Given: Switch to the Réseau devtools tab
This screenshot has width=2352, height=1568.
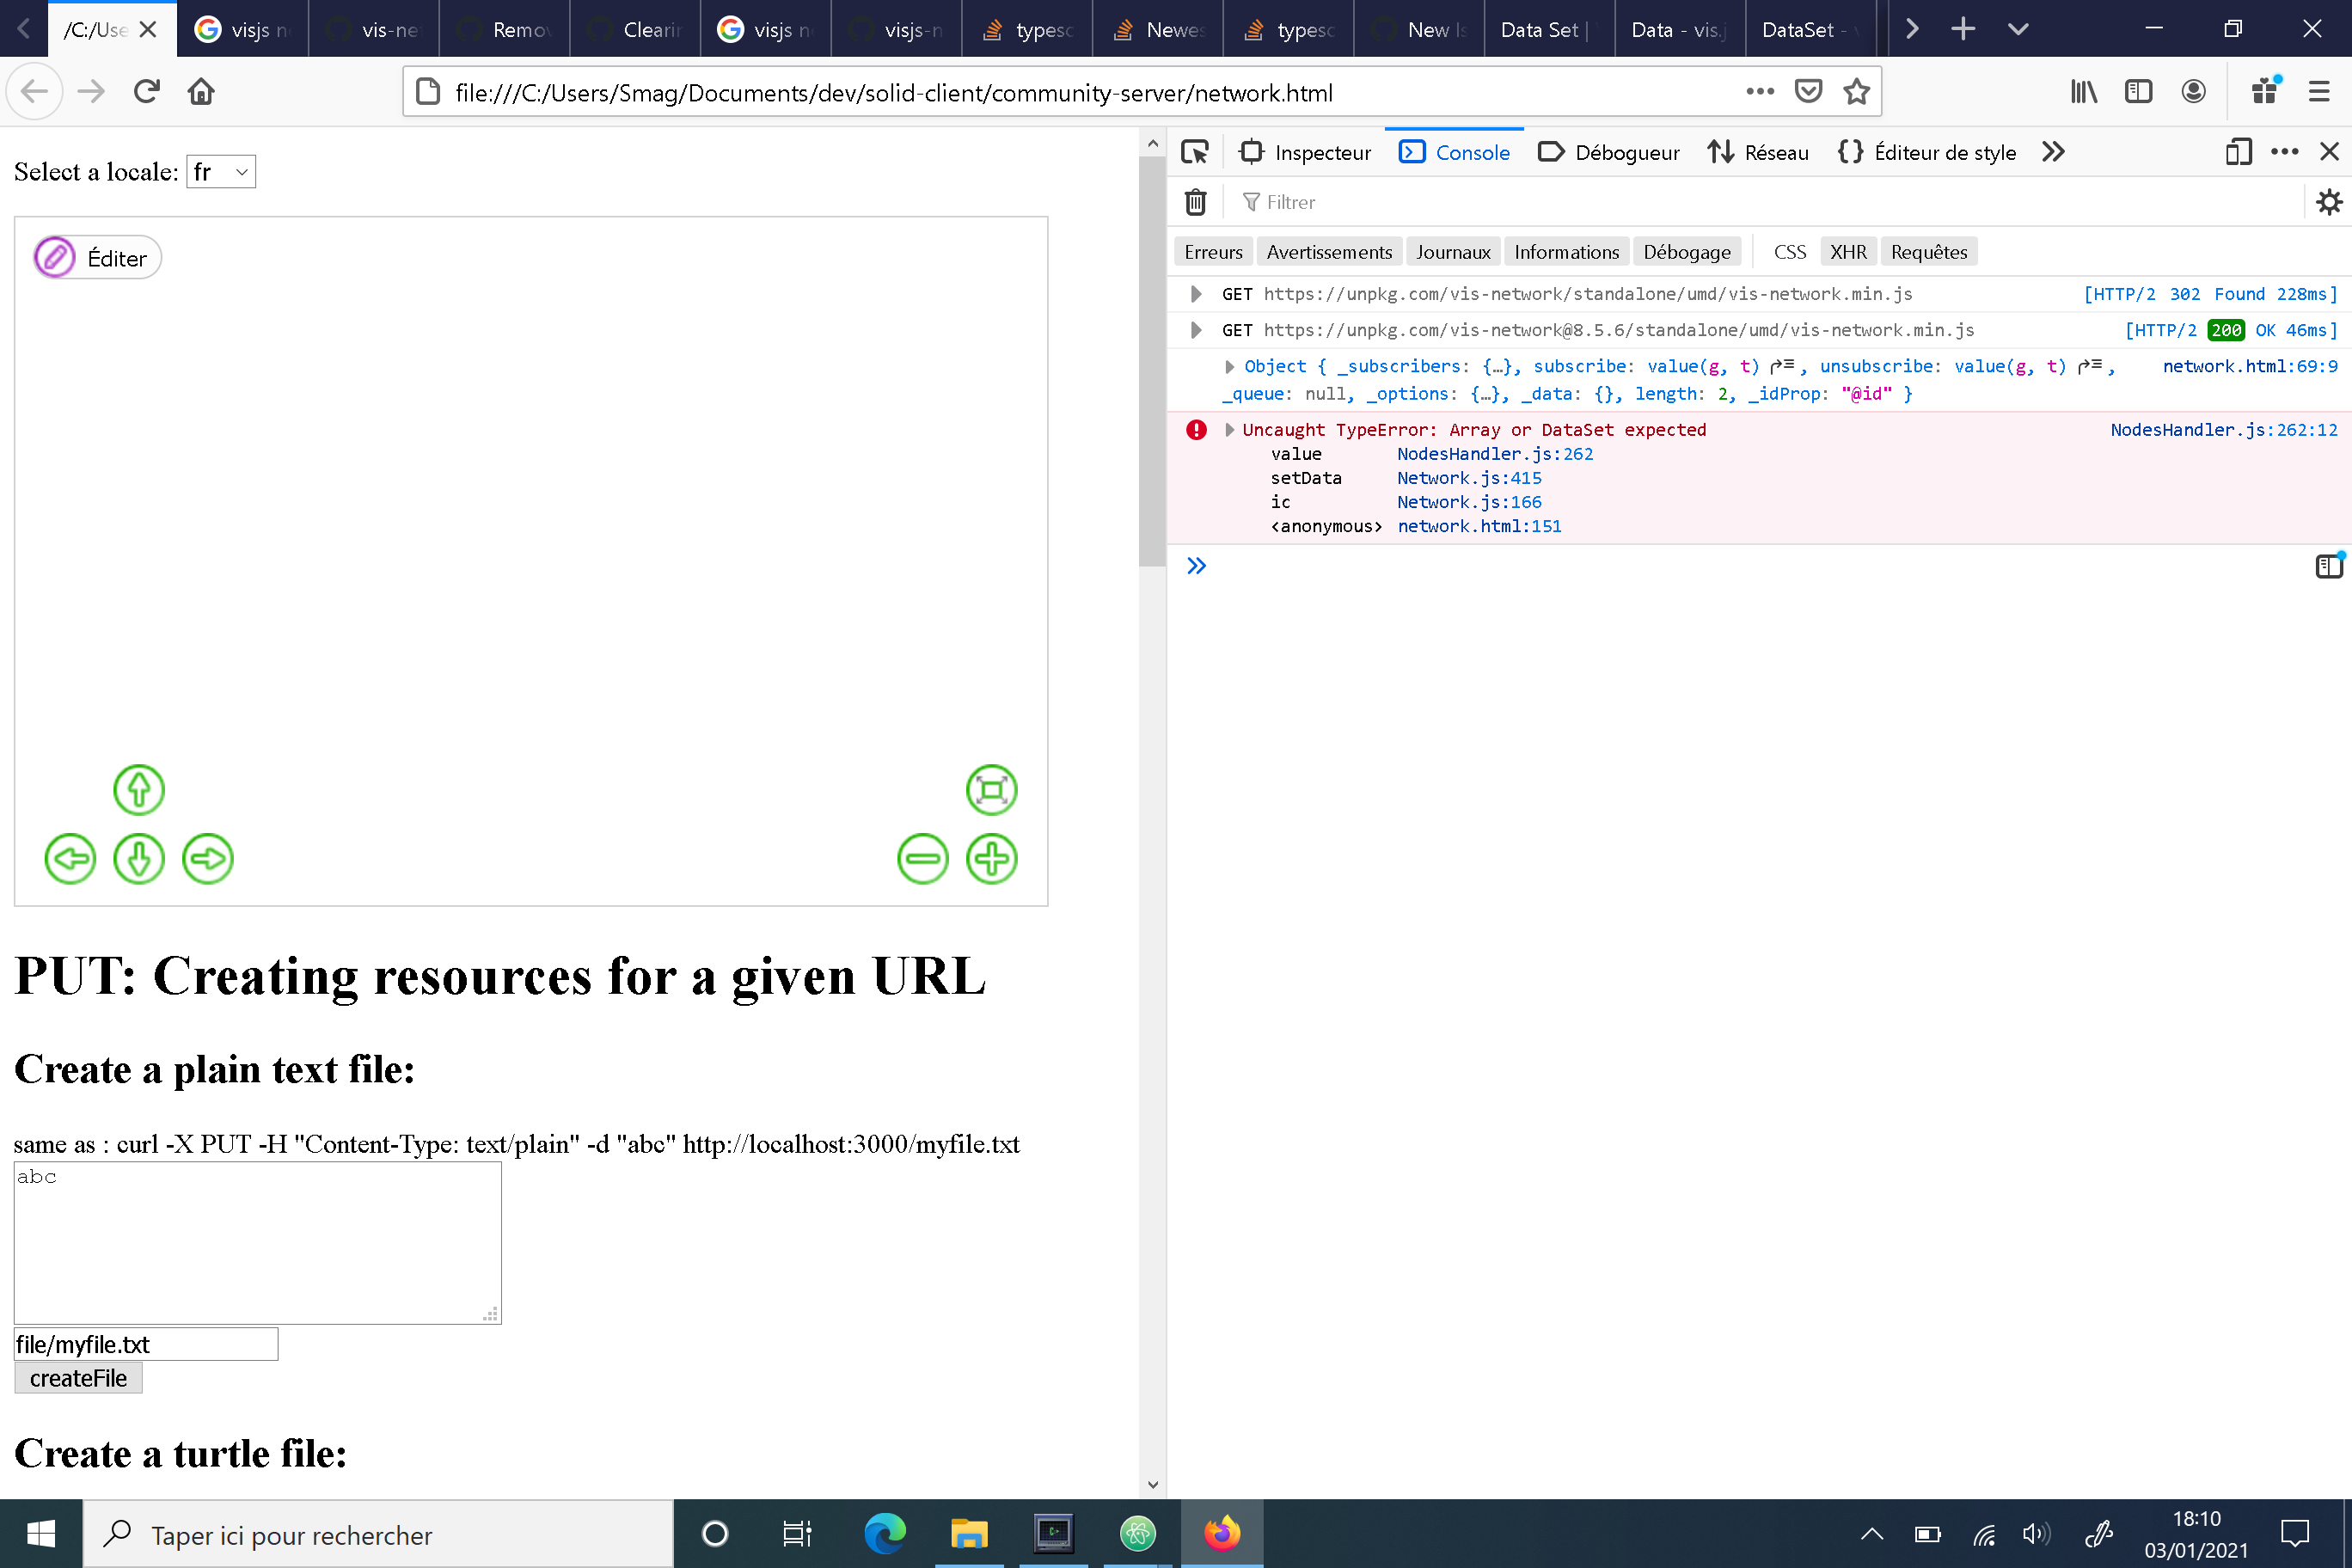Looking at the screenshot, I should pos(1758,152).
